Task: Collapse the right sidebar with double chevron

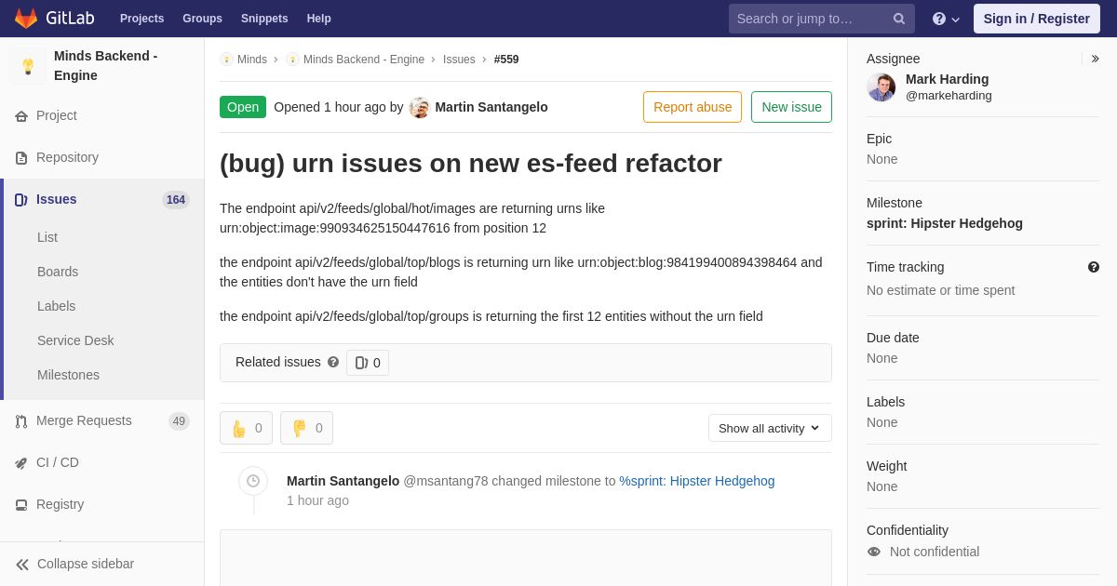Action: (x=1095, y=59)
